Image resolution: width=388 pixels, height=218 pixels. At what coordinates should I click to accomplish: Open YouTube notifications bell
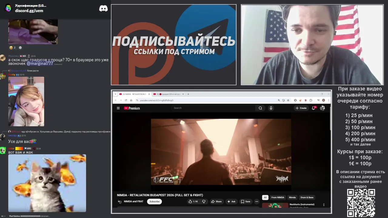[x=314, y=108]
